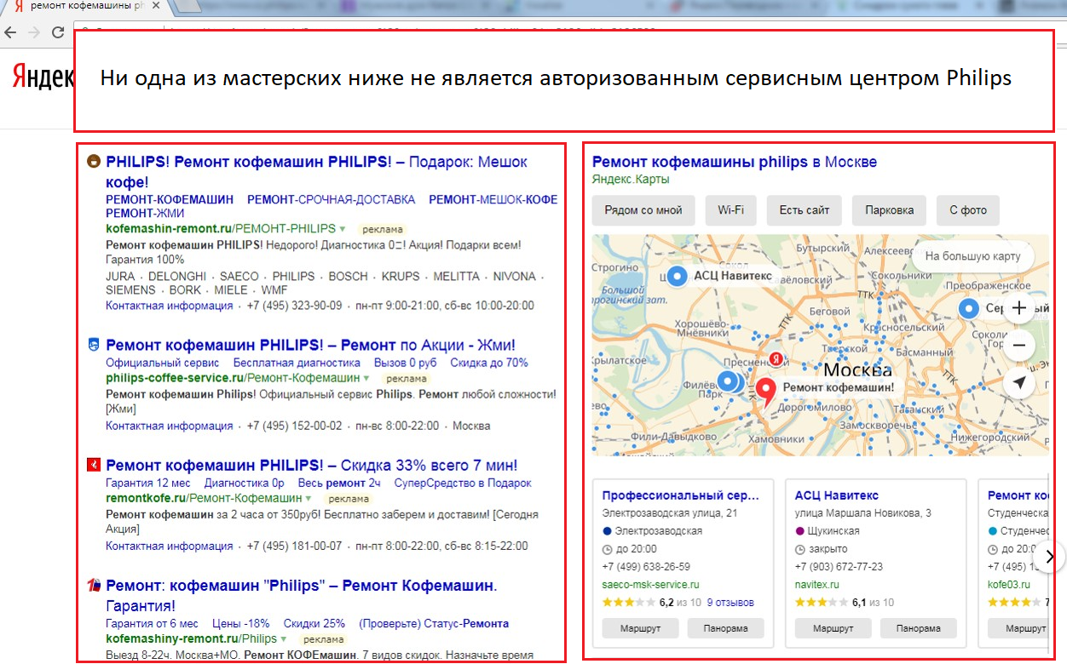Open 'PHILIPS! Ремонт кофемашин PHILIPS!' ad title
This screenshot has height=664, width=1067.
[316, 171]
